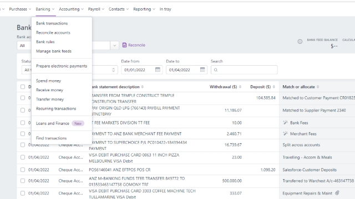The image size is (355, 199).
Task: Sort by Bank statement description column arrows
Action: pos(143,87)
